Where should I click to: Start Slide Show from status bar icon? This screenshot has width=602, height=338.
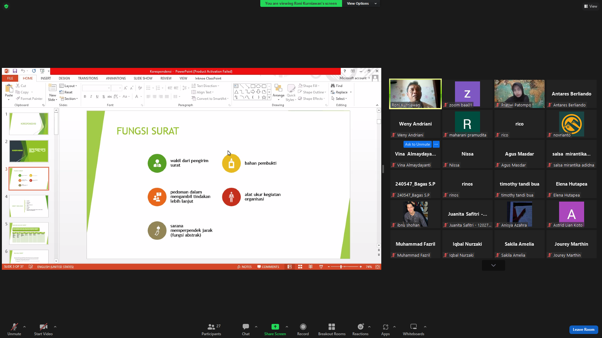pyautogui.click(x=321, y=267)
